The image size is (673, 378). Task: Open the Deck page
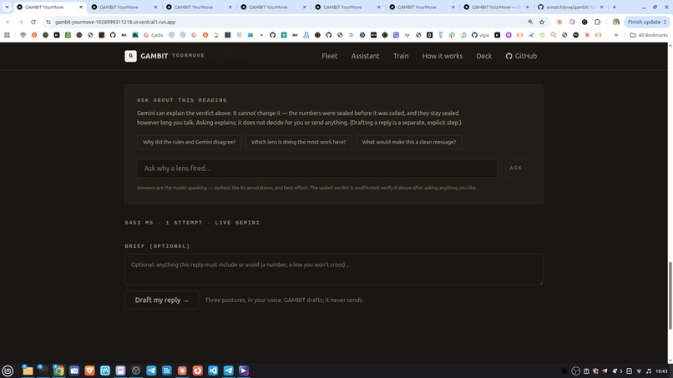pyautogui.click(x=483, y=56)
